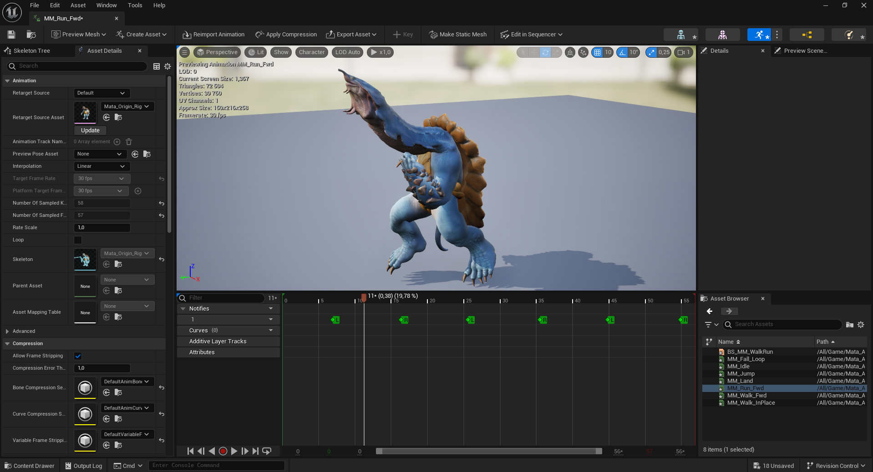Toggle scale snapping in viewport
The height and width of the screenshot is (472, 873).
pos(651,52)
